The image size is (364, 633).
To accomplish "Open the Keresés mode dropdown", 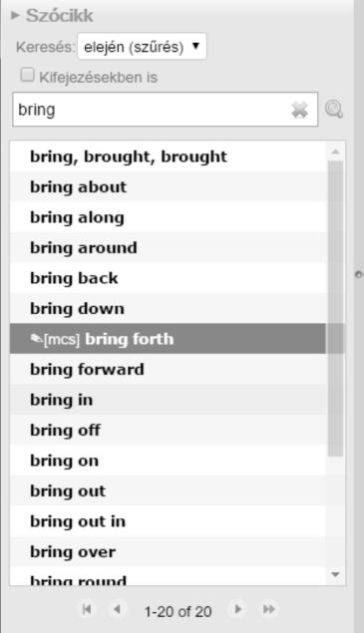I will click(142, 47).
